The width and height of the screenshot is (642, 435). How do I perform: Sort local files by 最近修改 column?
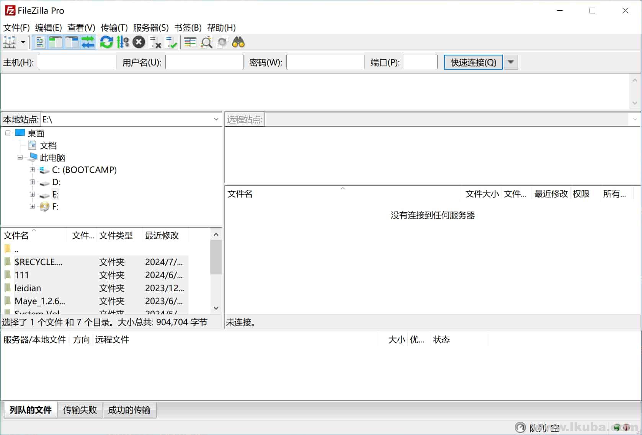click(165, 235)
